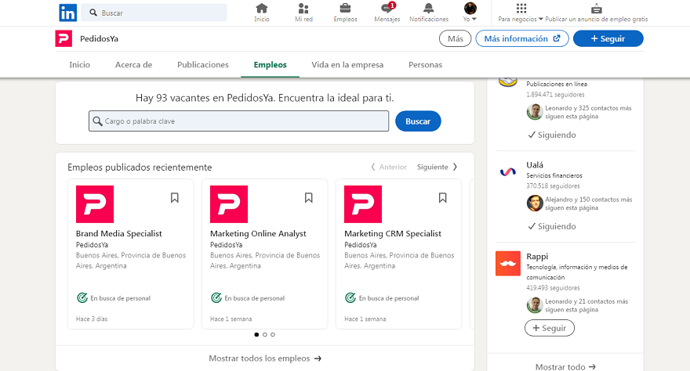This screenshot has width=690, height=371.
Task: Click Mostrar todos los empleos link
Action: pyautogui.click(x=265, y=358)
